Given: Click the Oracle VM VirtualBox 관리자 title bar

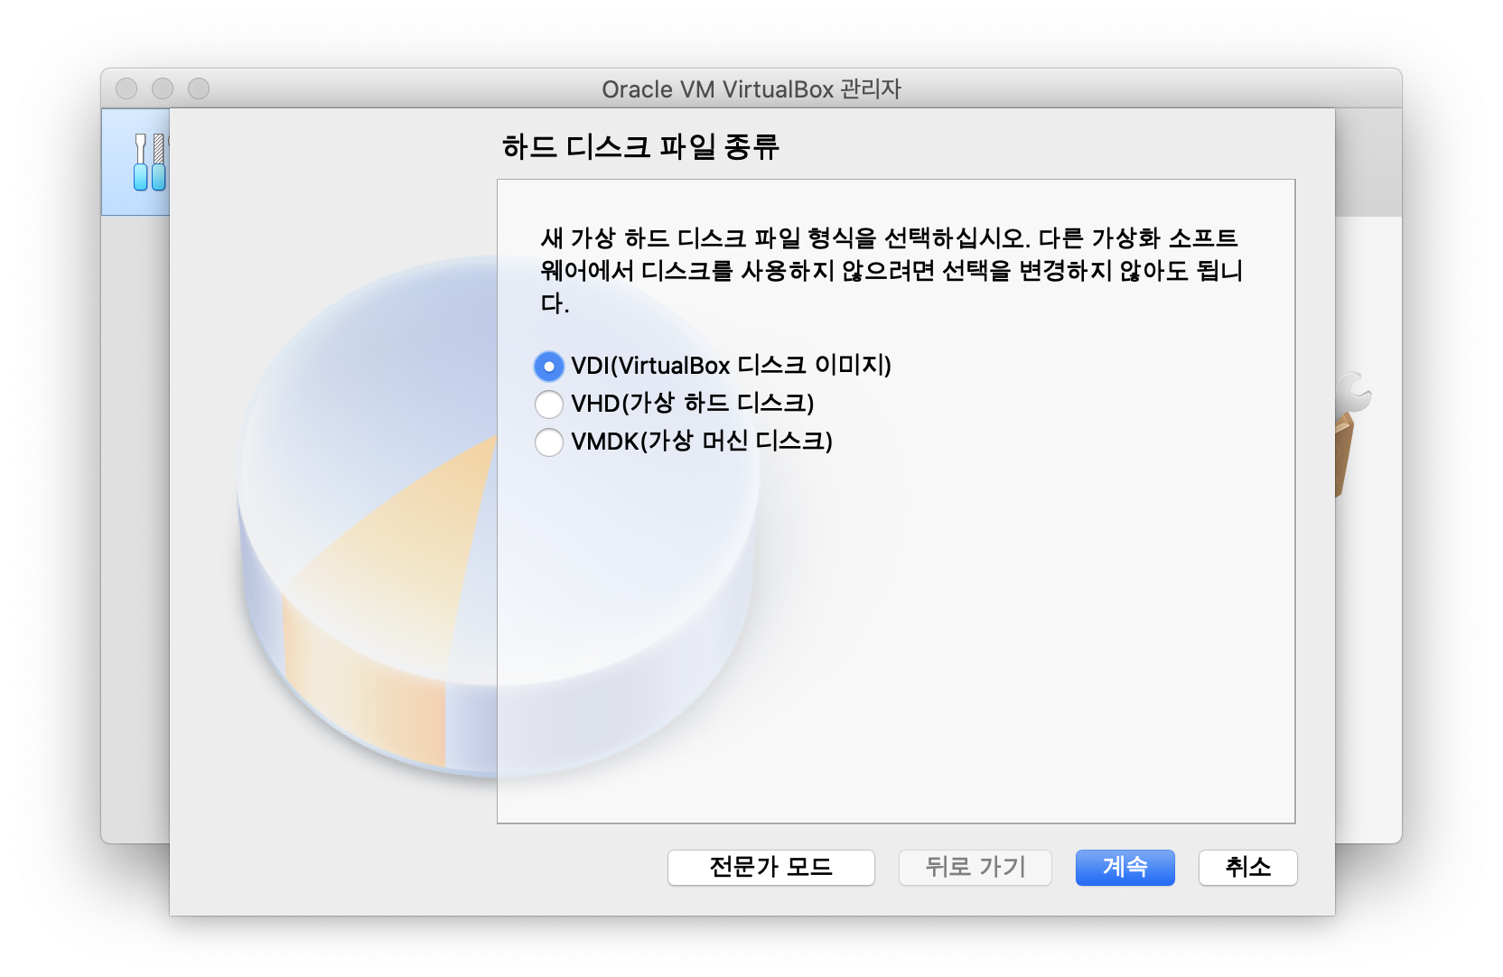Looking at the screenshot, I should click(751, 88).
